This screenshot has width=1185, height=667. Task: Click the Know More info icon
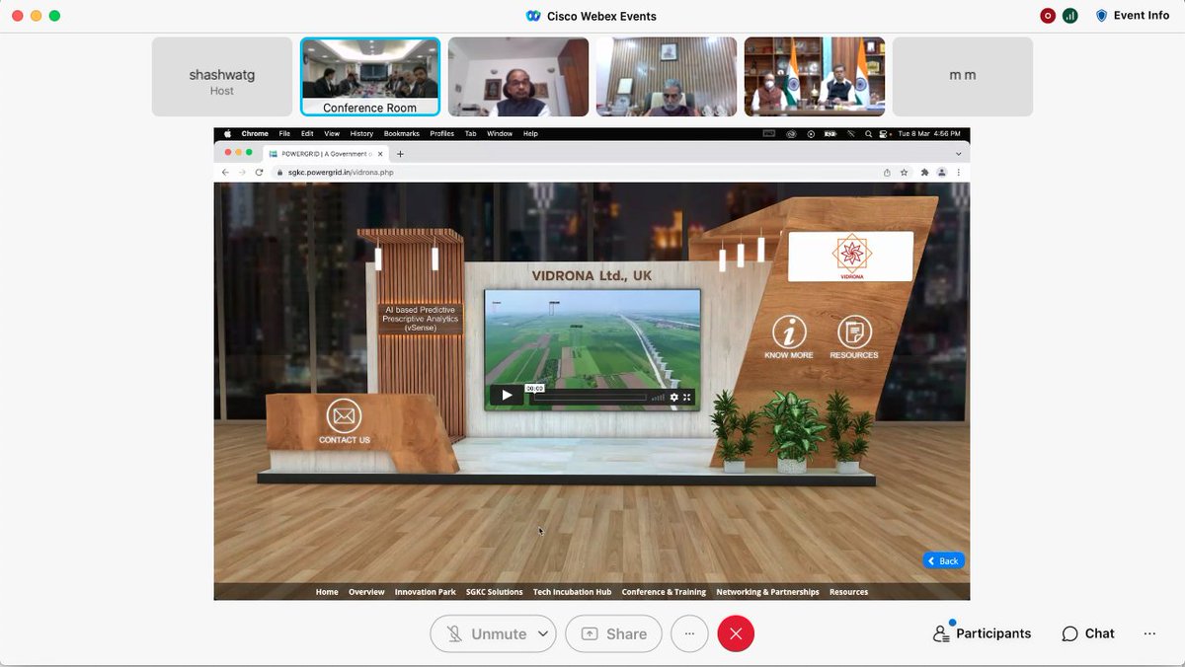pos(789,332)
